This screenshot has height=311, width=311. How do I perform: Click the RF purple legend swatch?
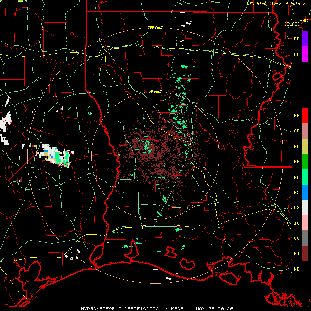click(x=305, y=39)
